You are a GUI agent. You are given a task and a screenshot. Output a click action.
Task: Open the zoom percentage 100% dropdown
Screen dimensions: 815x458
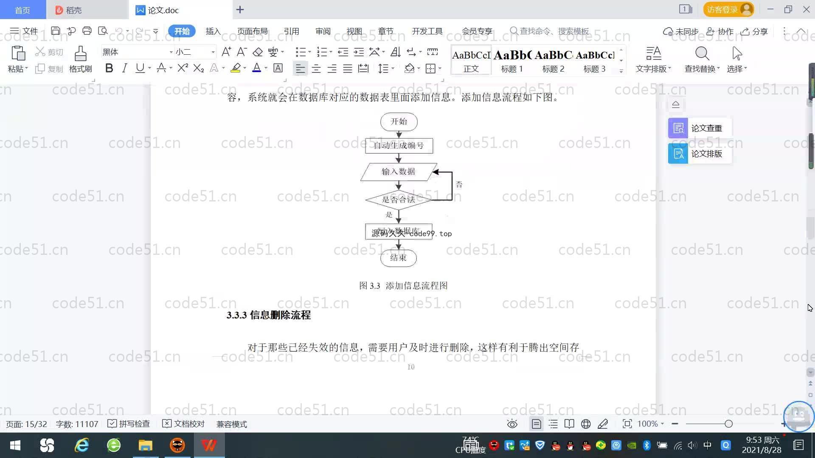650,424
